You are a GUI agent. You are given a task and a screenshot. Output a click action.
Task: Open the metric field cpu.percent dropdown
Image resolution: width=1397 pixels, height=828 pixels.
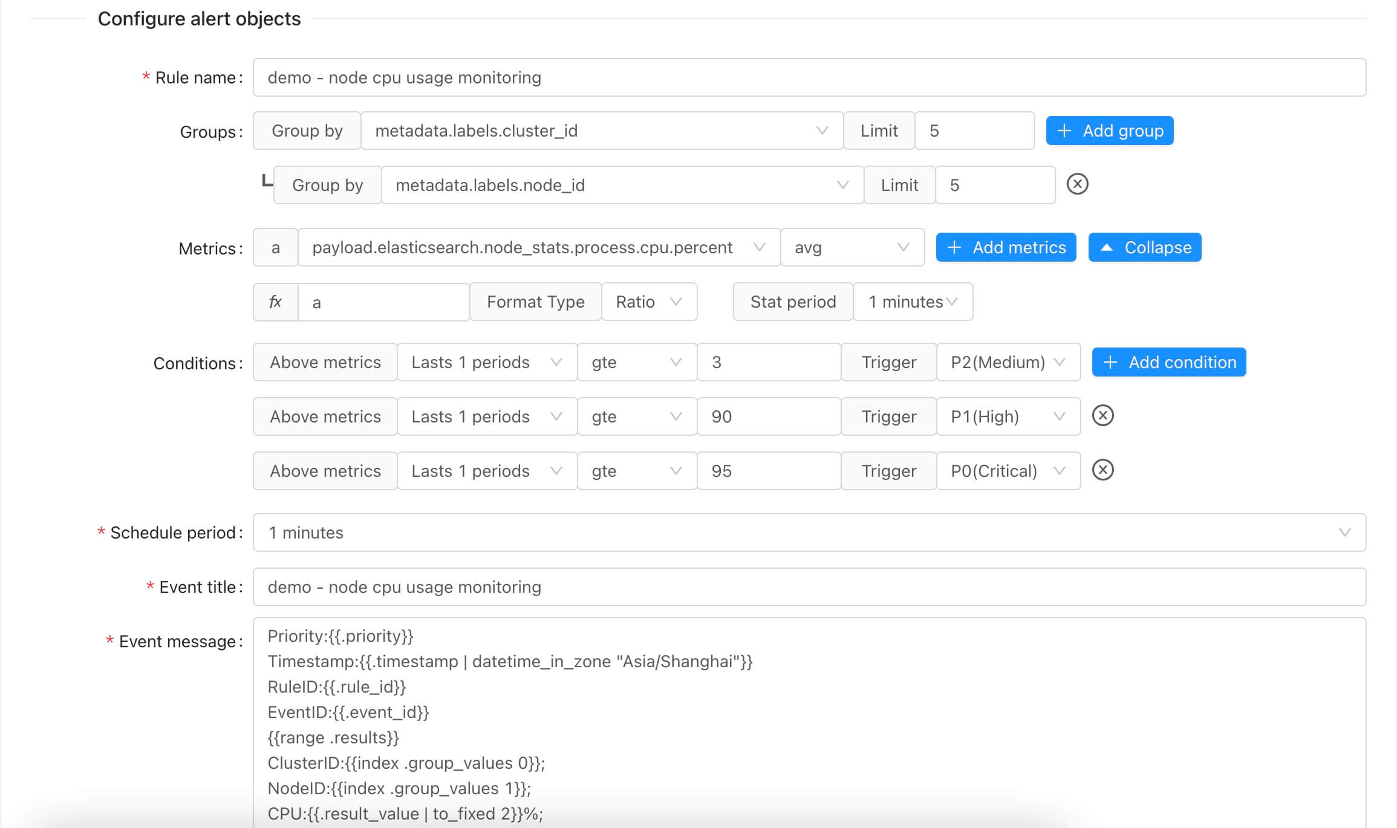tap(538, 247)
